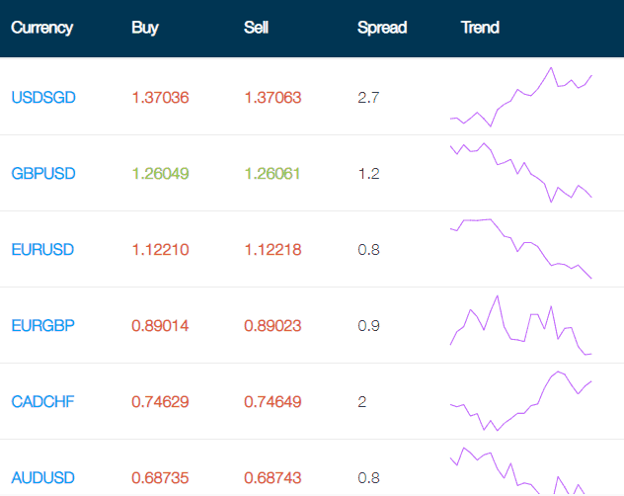Select CADCHF sell price 0.74649
The width and height of the screenshot is (624, 496).
pos(273,402)
